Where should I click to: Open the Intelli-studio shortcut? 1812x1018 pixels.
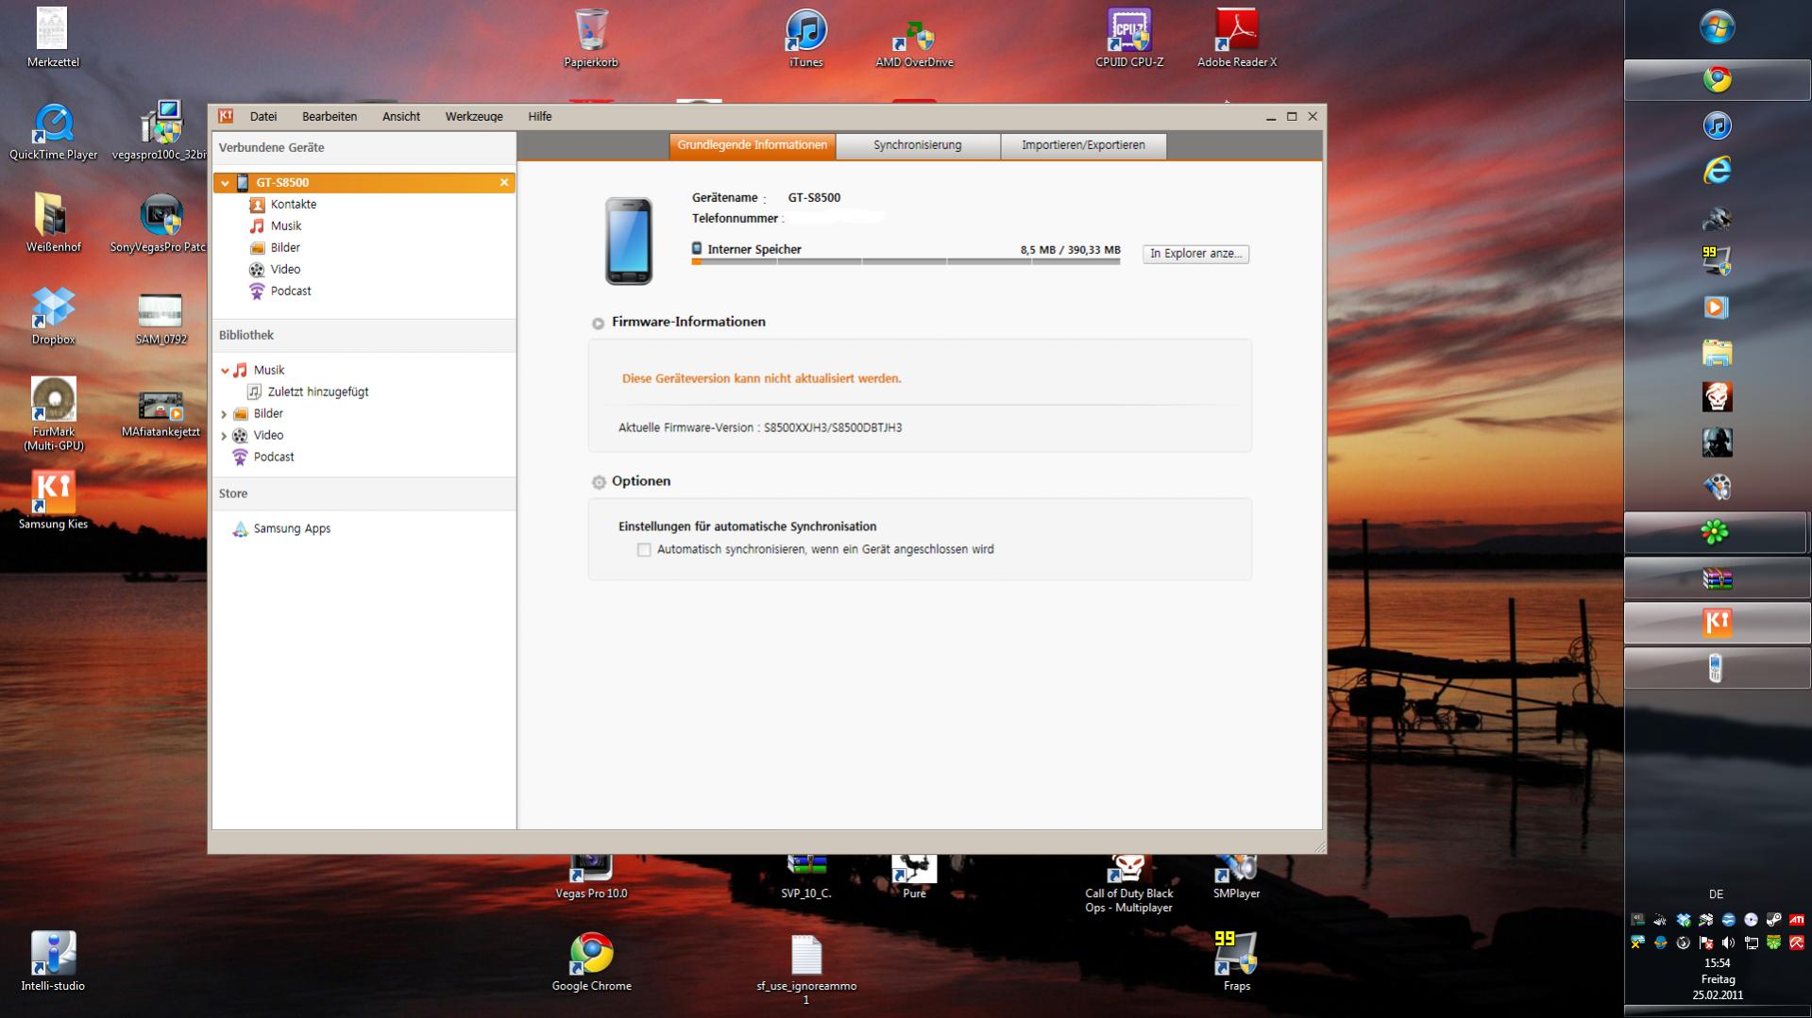(53, 962)
